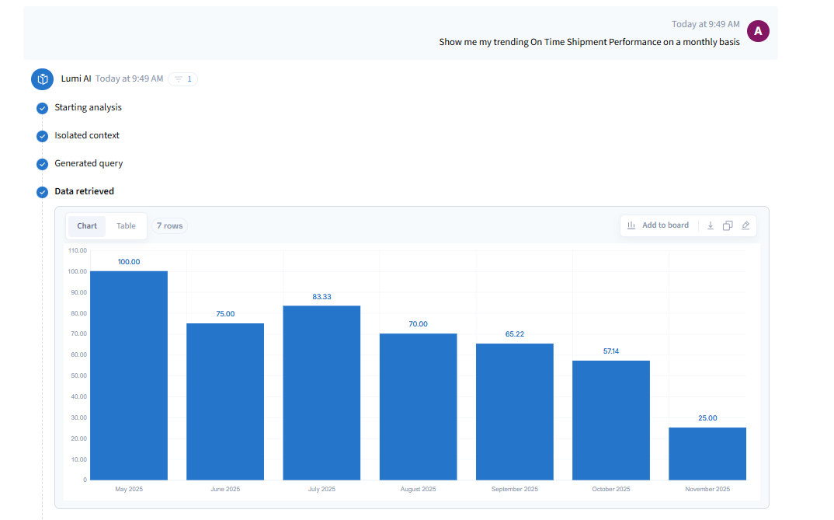Select the Chart tab
This screenshot has width=834, height=520.
[87, 226]
